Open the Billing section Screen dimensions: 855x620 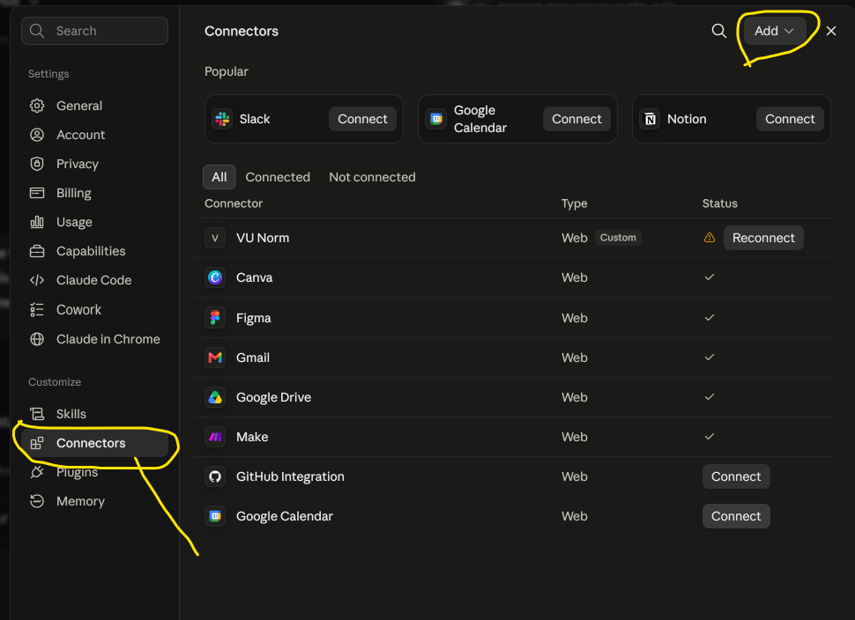pos(94,193)
